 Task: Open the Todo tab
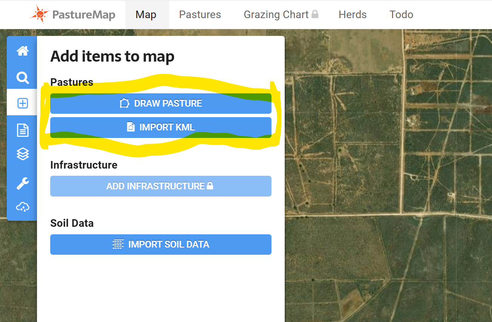401,15
